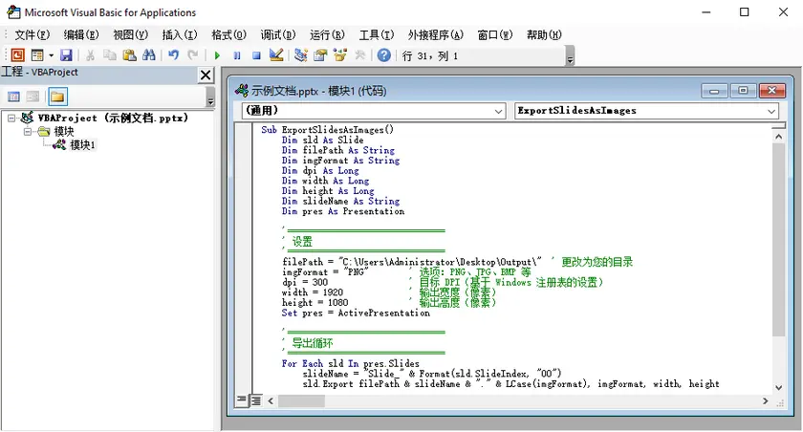803x432 pixels.
Task: Switch to Procedure View at code window bottom-left
Action: coord(242,400)
